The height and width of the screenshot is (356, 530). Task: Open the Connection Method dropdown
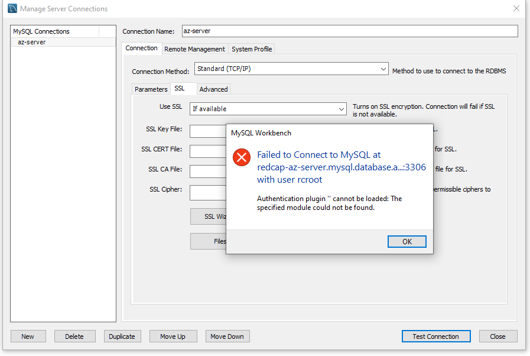coord(291,69)
